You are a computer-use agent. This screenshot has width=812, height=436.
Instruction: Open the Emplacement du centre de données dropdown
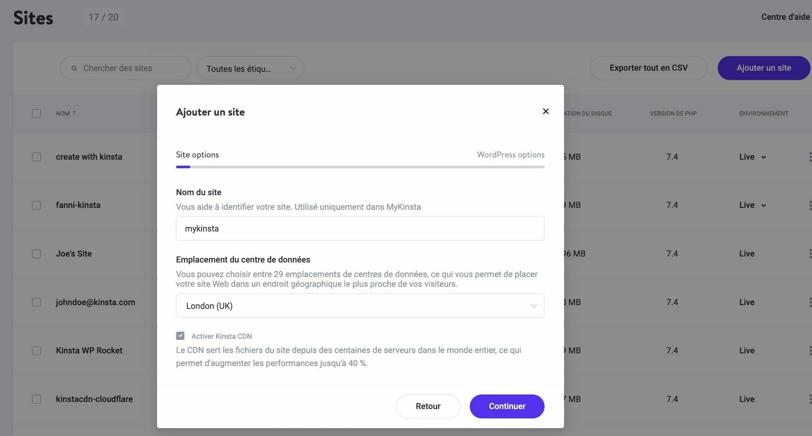pos(360,305)
